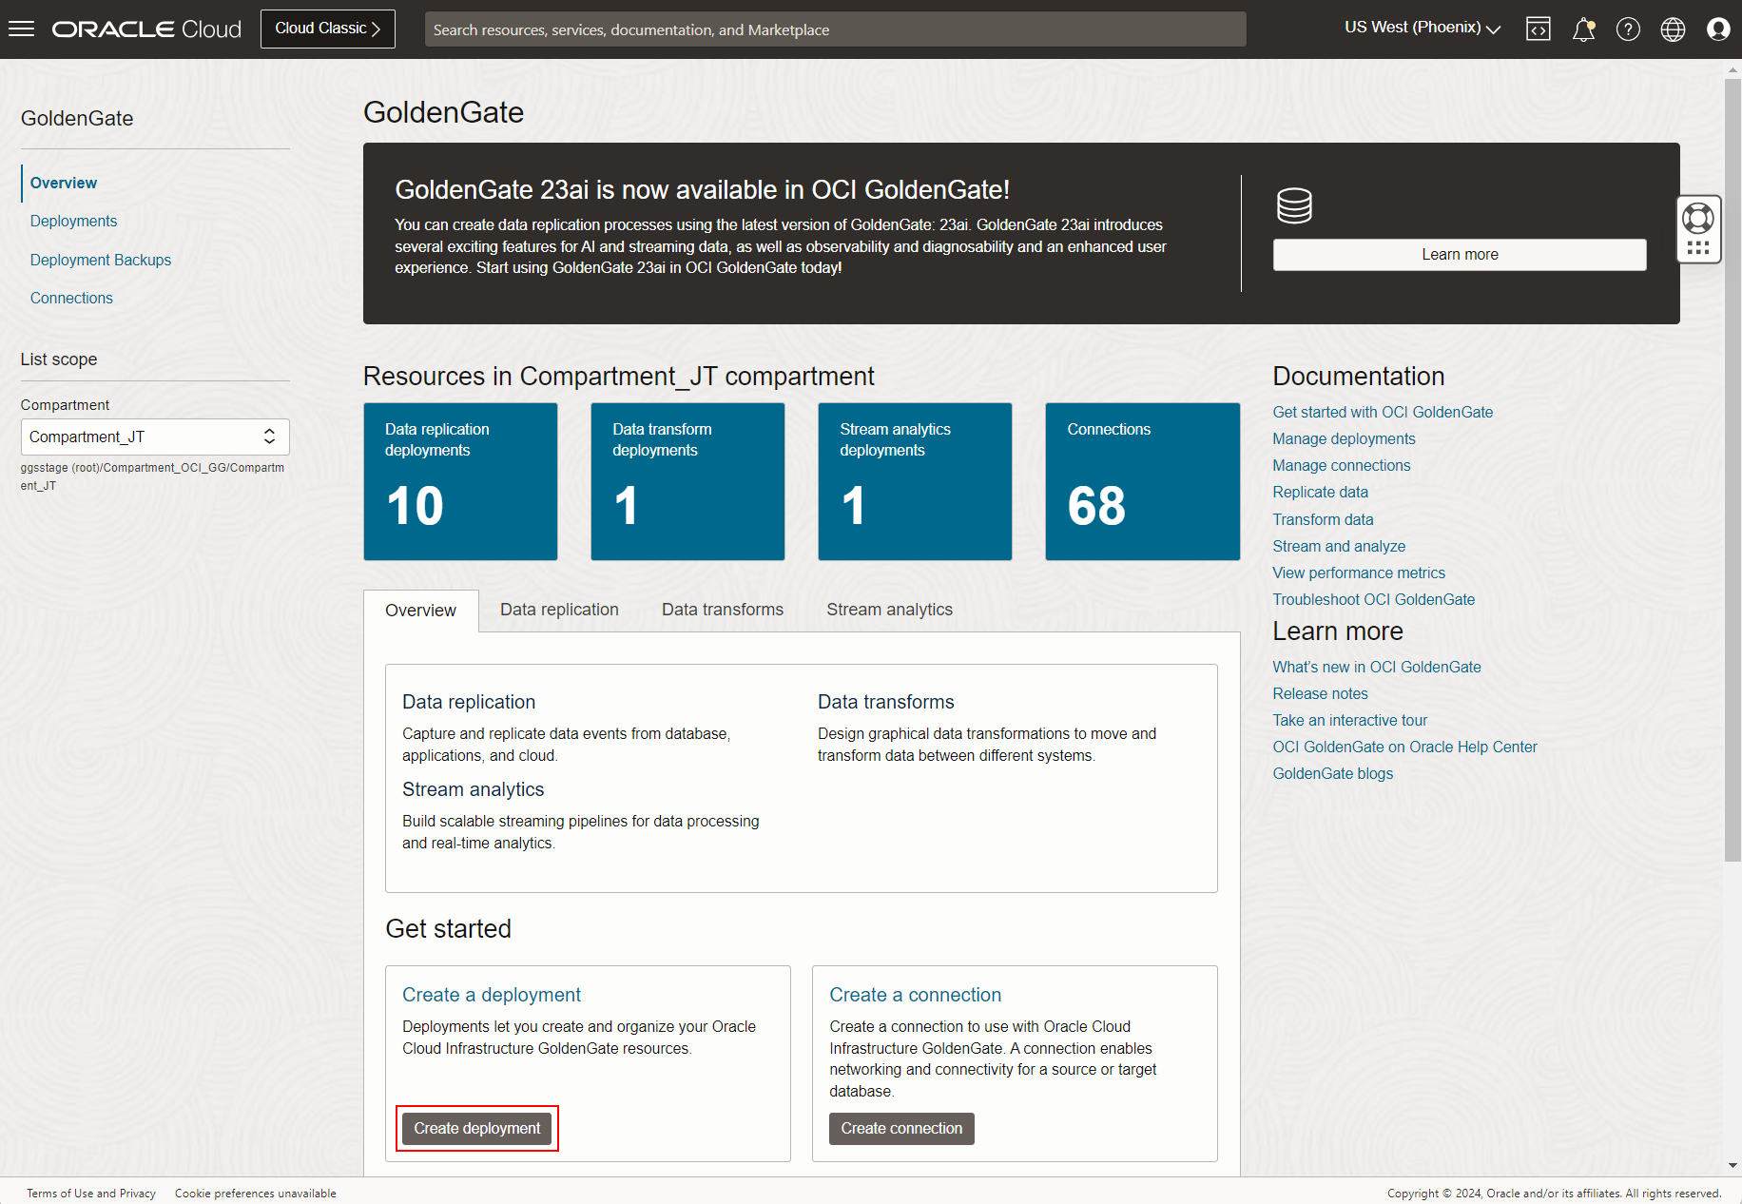Click the Create connection button

pyautogui.click(x=901, y=1129)
